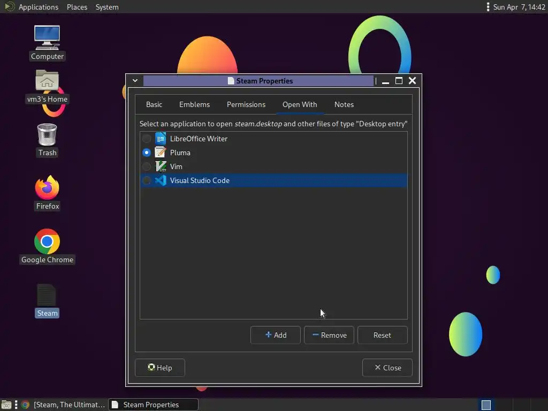The image size is (548, 411).
Task: Switch to Steam Chrome window in taskbar
Action: 63,405
